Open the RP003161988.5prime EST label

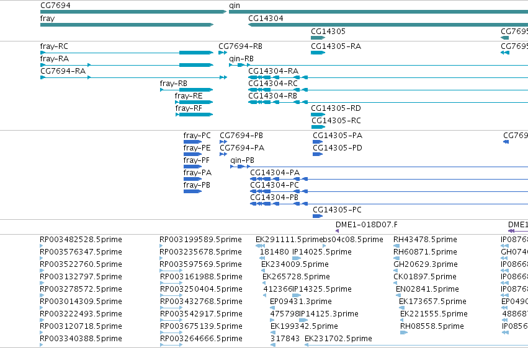(201, 277)
